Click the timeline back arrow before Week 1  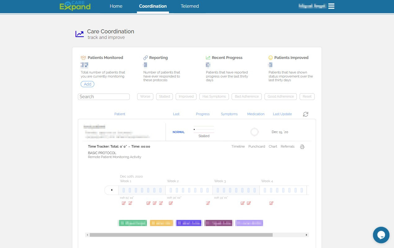111,190
